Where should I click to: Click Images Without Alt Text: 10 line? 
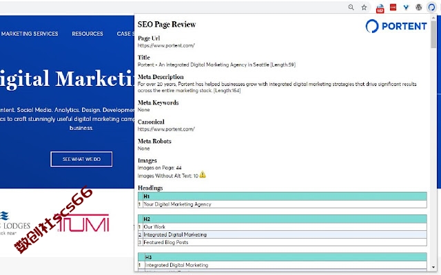pos(168,176)
